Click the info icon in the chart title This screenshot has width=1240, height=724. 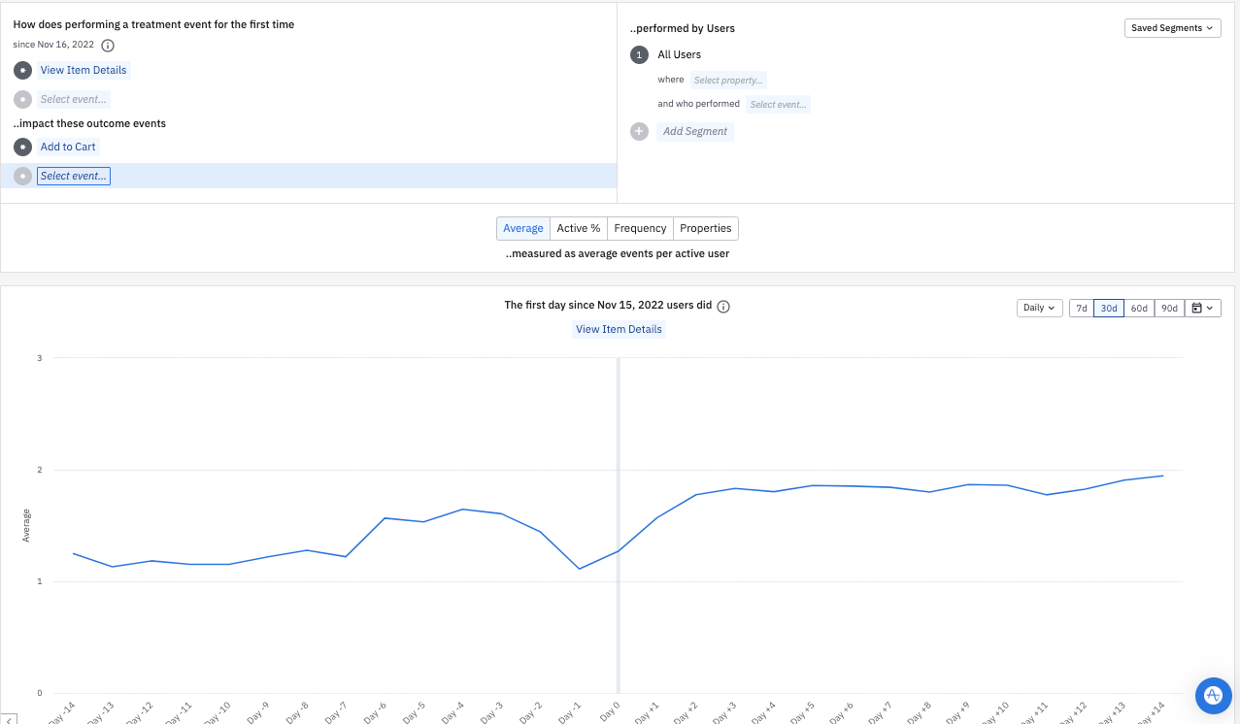723,306
